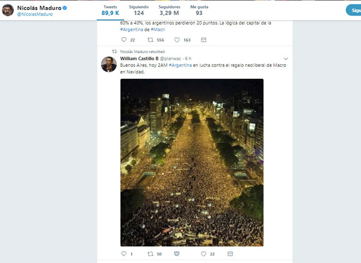This screenshot has width=361, height=263.
Task: Save the Buenos Aires tweet to Pocket
Action: pyautogui.click(x=176, y=254)
